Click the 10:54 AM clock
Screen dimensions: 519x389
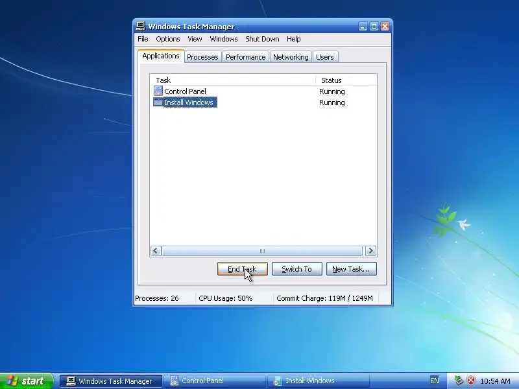click(x=495, y=381)
